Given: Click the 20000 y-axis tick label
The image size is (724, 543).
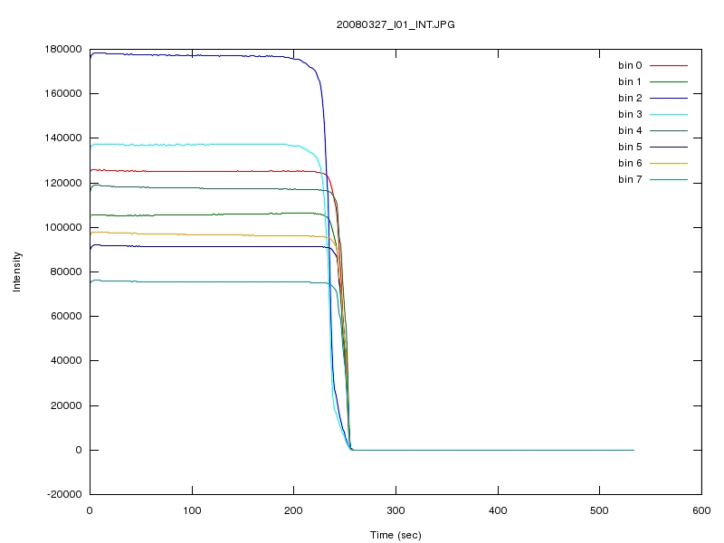Looking at the screenshot, I should tap(66, 405).
